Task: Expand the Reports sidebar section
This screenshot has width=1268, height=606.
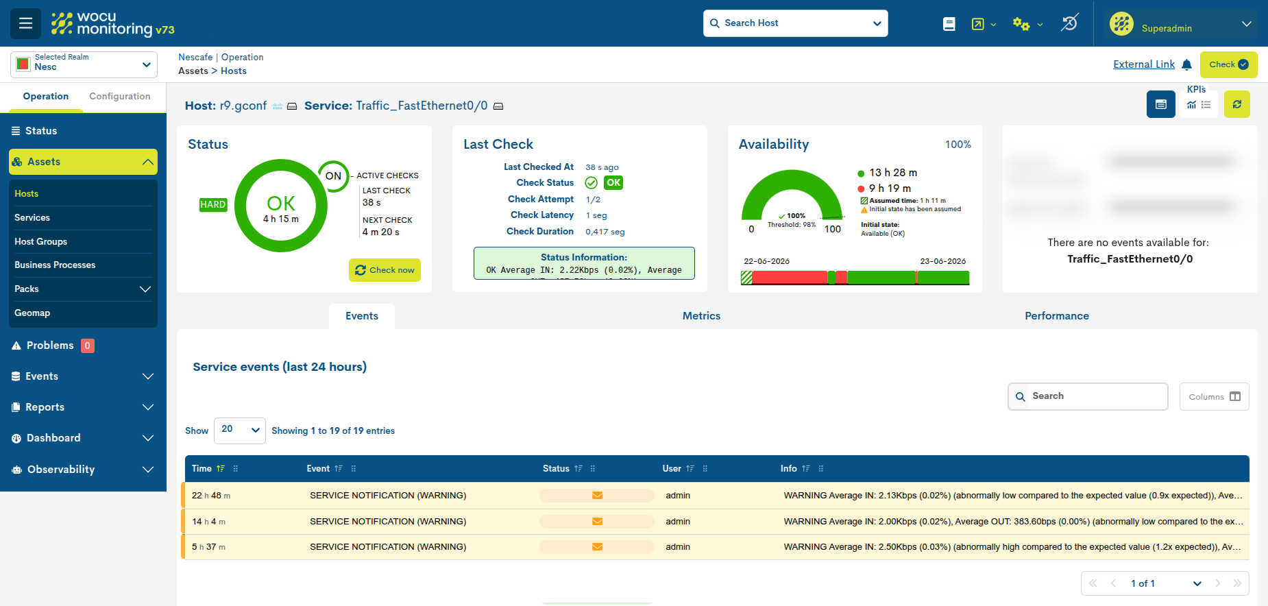Action: click(83, 407)
